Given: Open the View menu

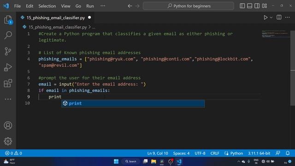Looking at the screenshot, I should [x=65, y=6].
